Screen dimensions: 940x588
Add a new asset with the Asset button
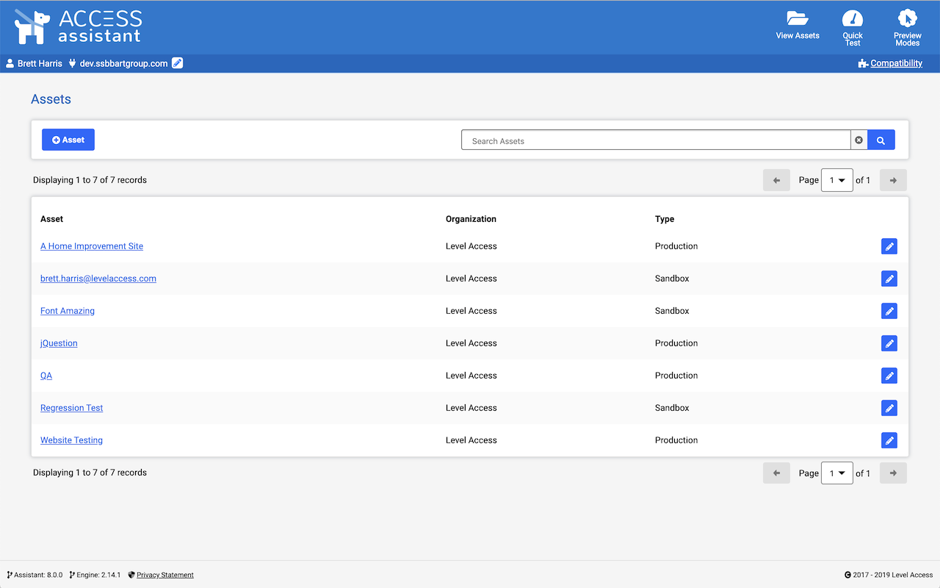pos(68,140)
